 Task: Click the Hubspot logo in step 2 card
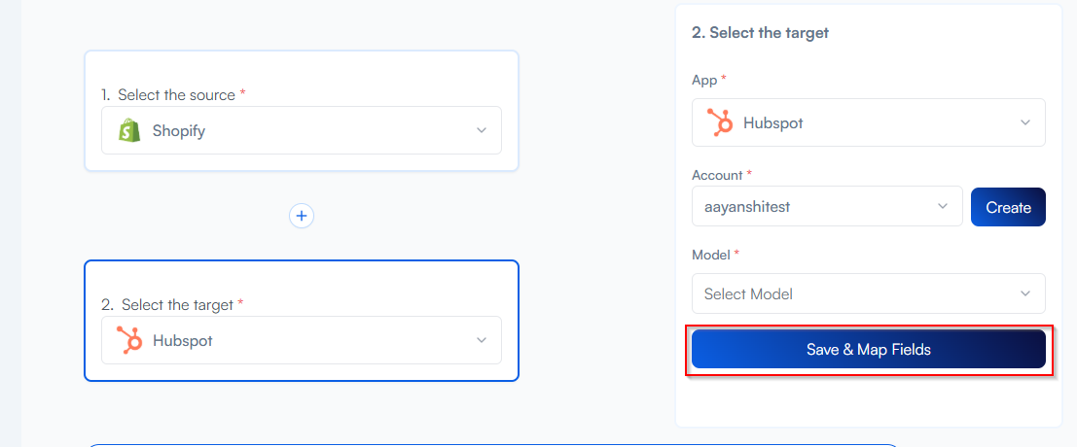coord(129,340)
